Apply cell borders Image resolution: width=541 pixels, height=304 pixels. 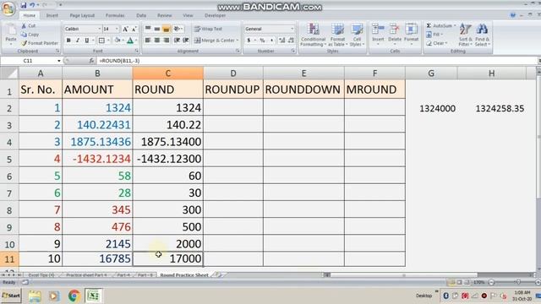(x=101, y=41)
